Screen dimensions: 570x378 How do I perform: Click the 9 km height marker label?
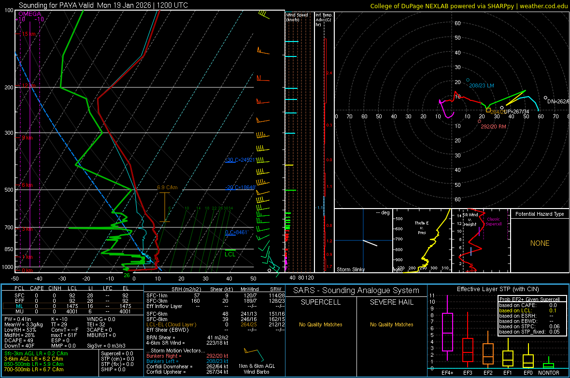coord(28,138)
